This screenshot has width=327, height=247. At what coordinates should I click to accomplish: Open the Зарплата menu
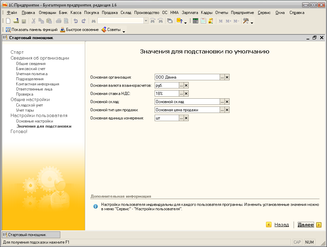click(x=190, y=13)
